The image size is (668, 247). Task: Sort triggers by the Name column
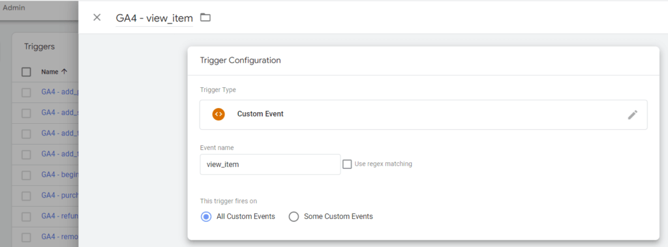53,72
